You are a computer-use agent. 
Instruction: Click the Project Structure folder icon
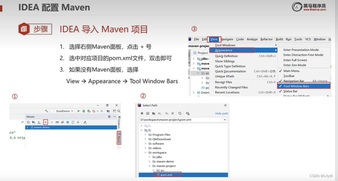(108, 111)
